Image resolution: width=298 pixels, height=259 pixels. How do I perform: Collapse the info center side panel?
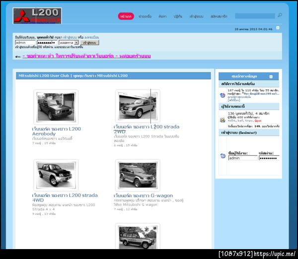(271, 76)
